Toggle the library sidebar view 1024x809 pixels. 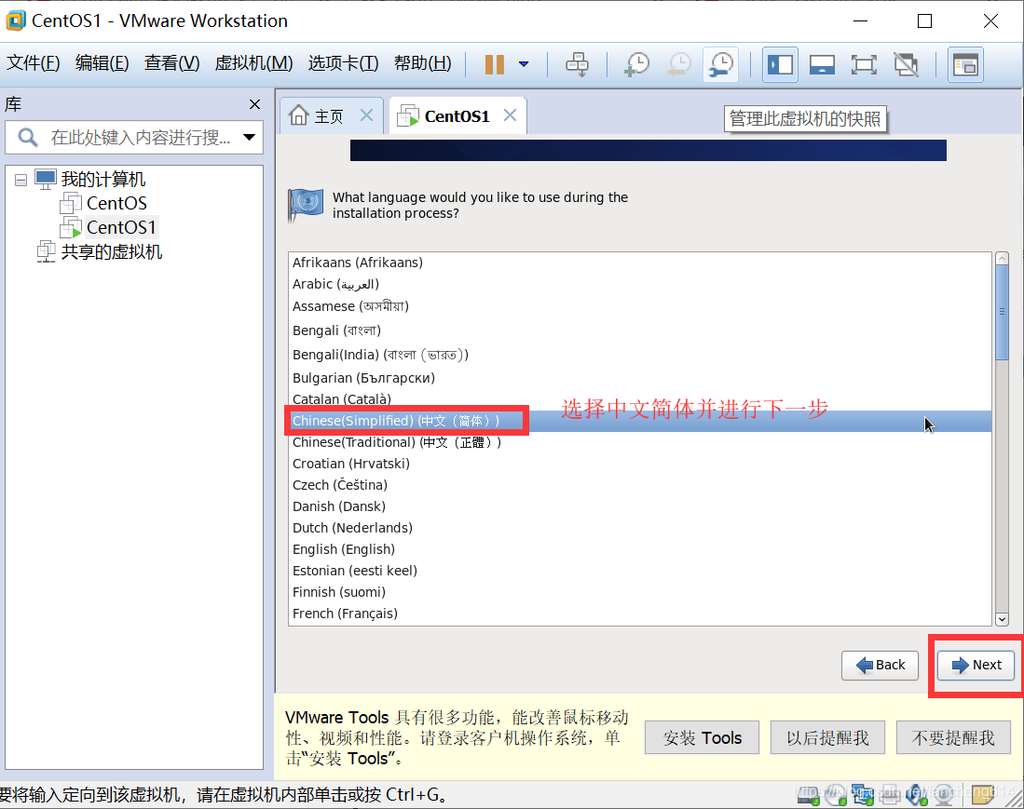pyautogui.click(x=781, y=64)
